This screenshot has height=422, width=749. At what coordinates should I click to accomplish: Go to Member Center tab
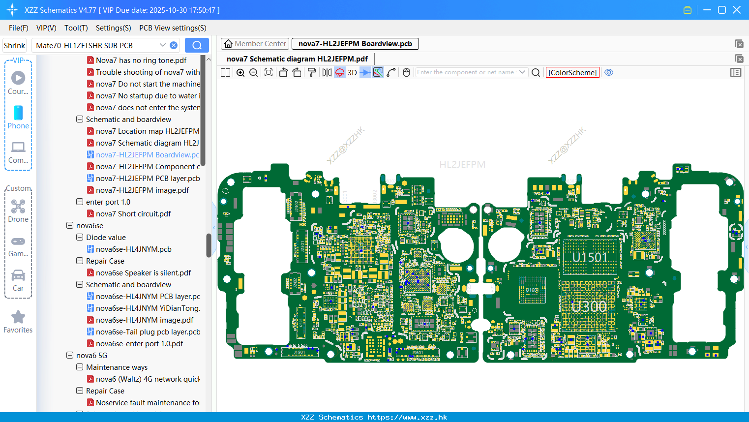click(255, 44)
